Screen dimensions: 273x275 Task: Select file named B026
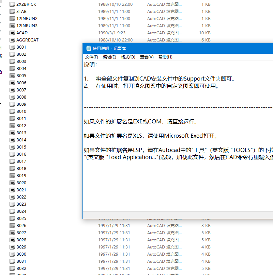(21, 226)
